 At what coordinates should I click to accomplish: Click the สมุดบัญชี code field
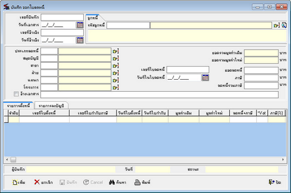point(49,59)
